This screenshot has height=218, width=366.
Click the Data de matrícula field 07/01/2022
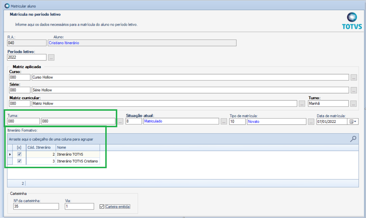332,122
